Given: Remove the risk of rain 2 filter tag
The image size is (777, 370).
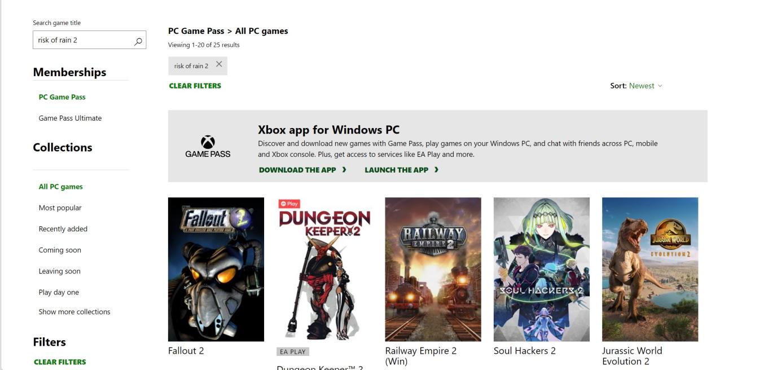Looking at the screenshot, I should [x=219, y=65].
